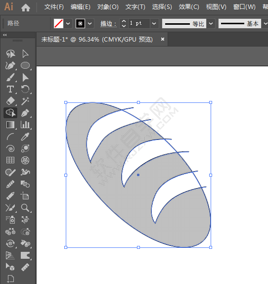Select the Magic Wand tool
Image resolution: width=268 pixels, height=284 pixels.
[25, 101]
